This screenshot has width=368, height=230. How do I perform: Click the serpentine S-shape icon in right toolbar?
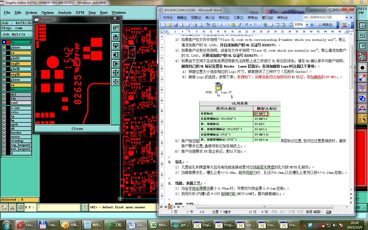362,36
